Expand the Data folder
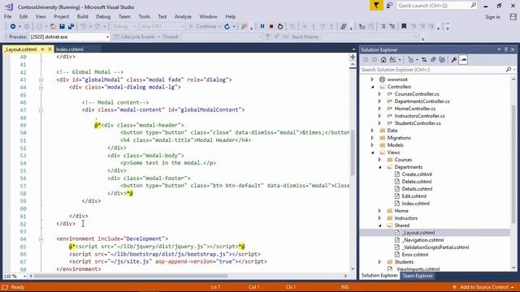This screenshot has width=520, height=292. (x=372, y=131)
